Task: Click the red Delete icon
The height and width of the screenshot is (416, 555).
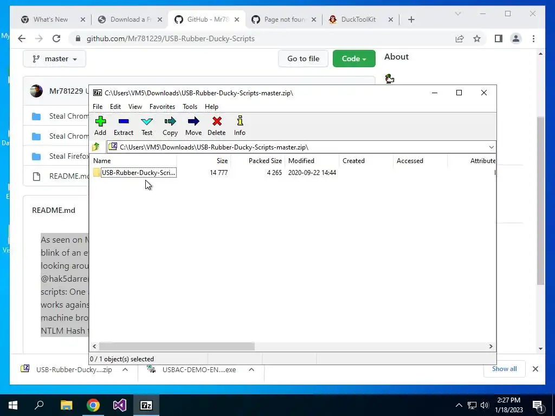Action: coord(217,126)
